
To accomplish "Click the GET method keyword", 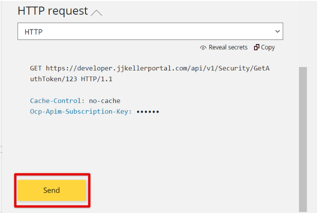I will (x=36, y=68).
